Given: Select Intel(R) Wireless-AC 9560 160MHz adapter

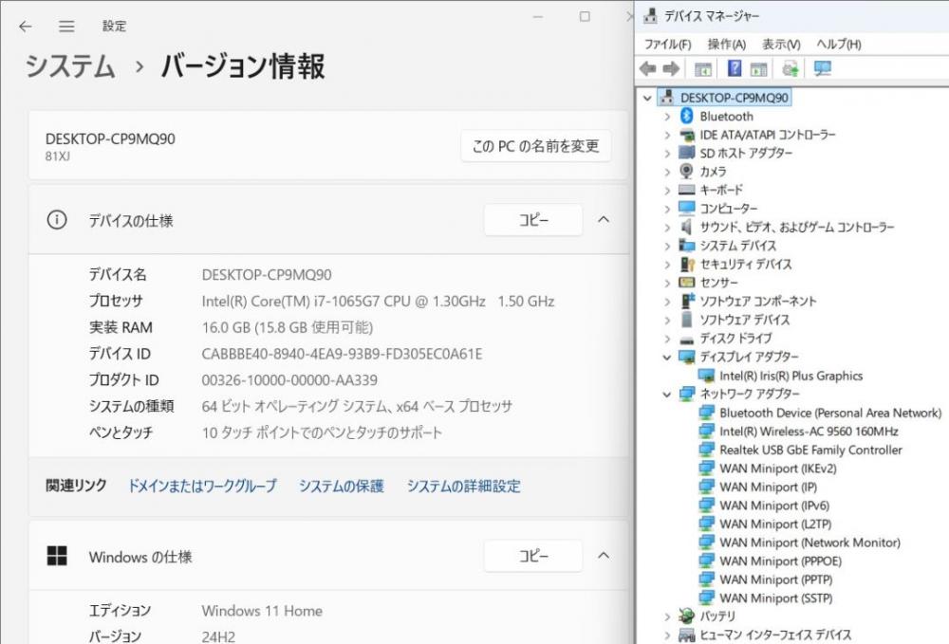Looking at the screenshot, I should (x=809, y=432).
